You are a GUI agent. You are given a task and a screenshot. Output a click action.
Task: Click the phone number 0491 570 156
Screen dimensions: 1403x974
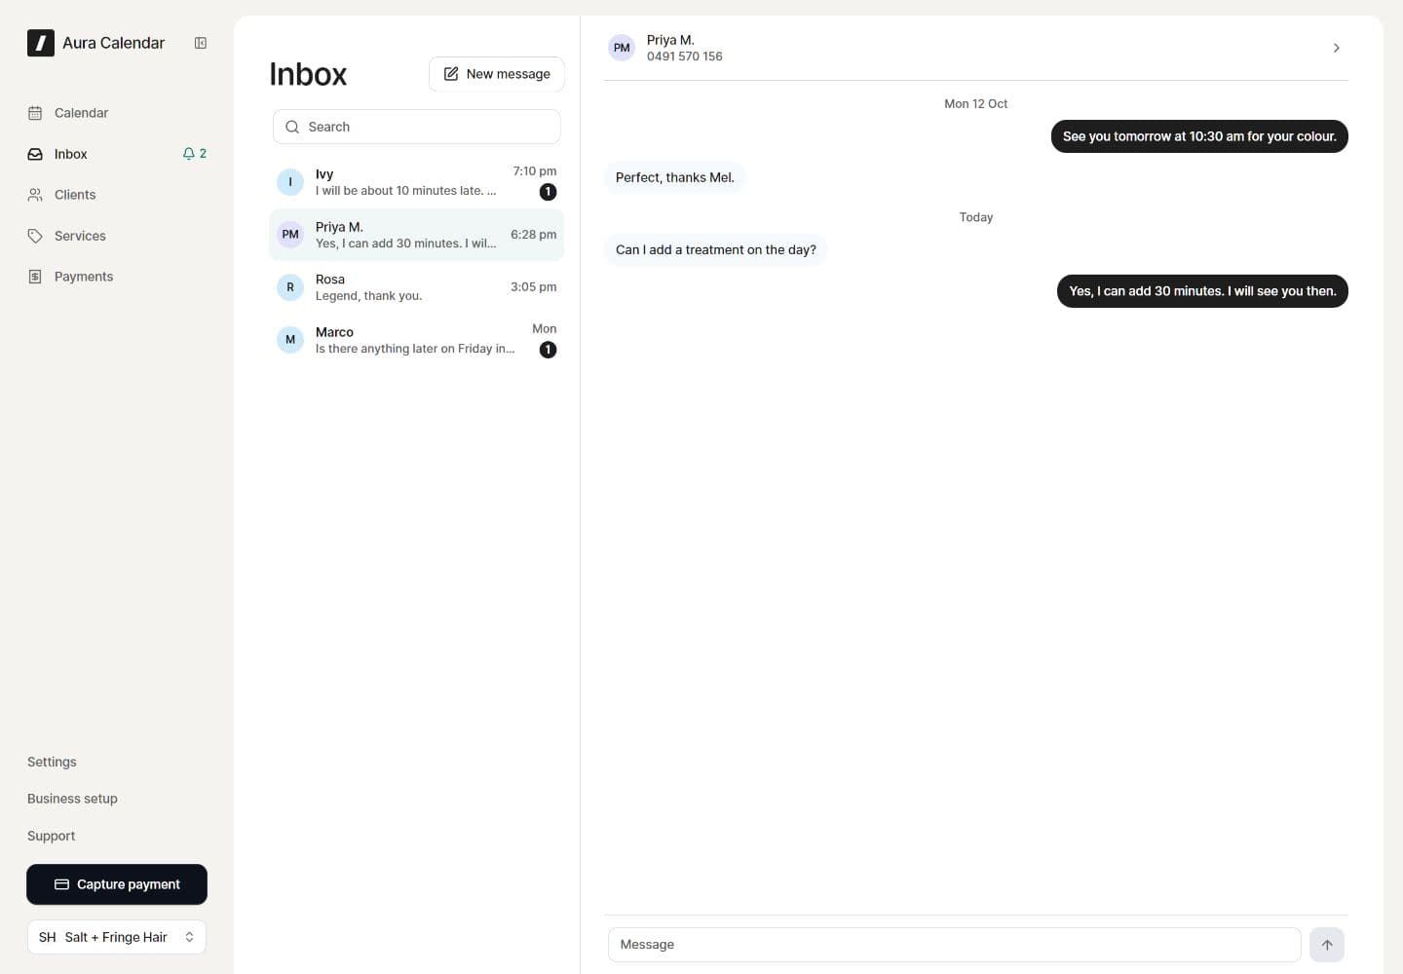click(x=685, y=56)
